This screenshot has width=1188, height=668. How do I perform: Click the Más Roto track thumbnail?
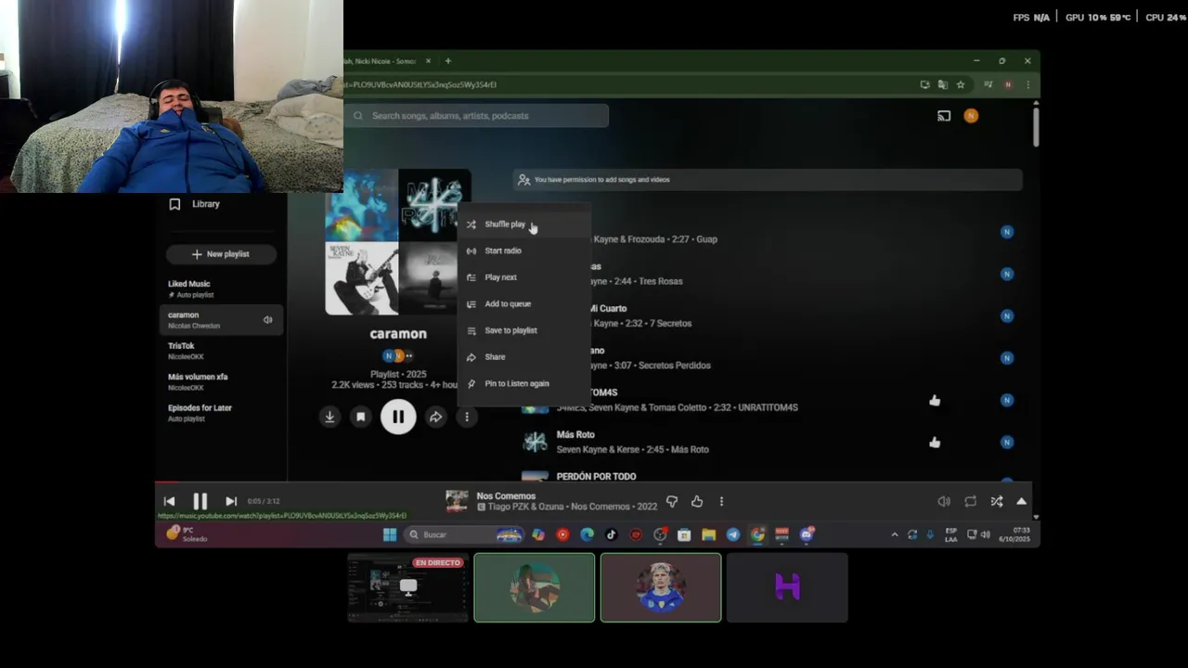(x=535, y=442)
